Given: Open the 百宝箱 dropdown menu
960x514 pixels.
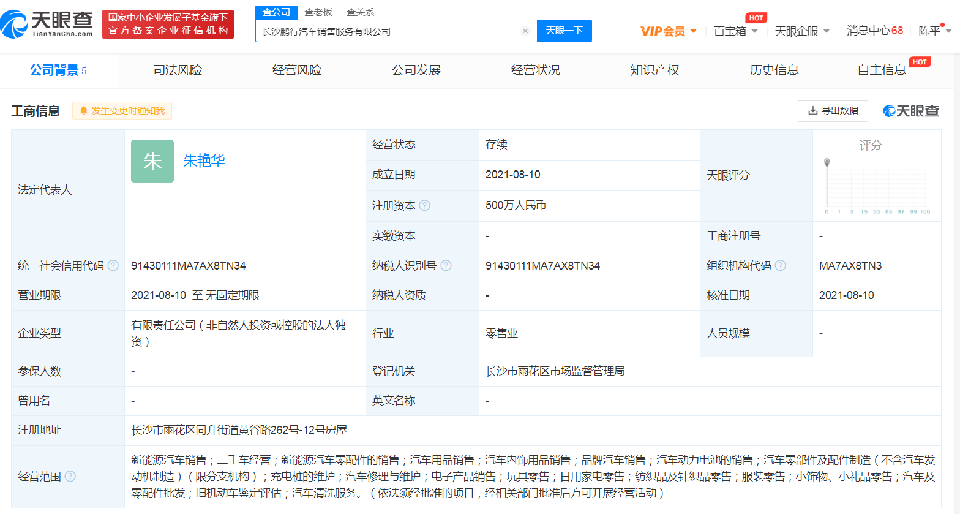Looking at the screenshot, I should point(735,31).
